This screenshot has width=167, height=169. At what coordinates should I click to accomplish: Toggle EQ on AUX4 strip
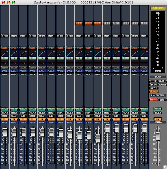coord(33,58)
